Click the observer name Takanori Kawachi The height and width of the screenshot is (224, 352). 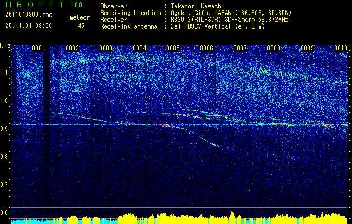coord(196,6)
